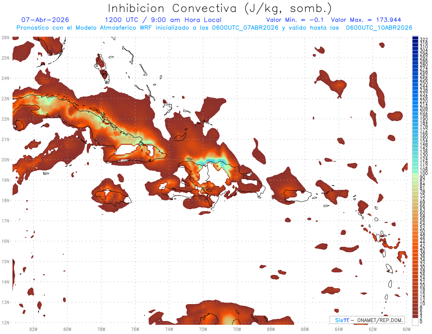Viewport: 432px width, 334px height.
Task: Click the 82W longitude axis label
Action: pyautogui.click(x=33, y=329)
